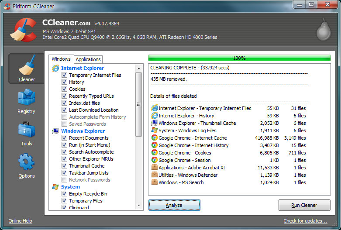Viewport: 341px width, 230px height.
Task: Open the Options gear section
Action: click(27, 165)
